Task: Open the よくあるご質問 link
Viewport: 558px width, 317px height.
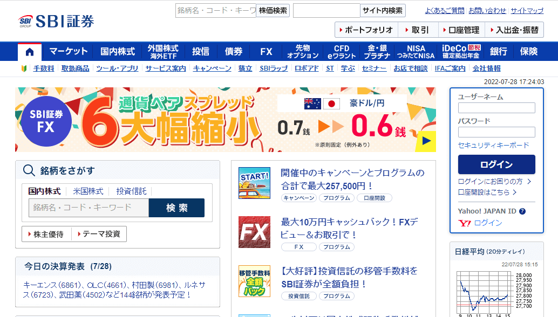Action: coord(445,11)
